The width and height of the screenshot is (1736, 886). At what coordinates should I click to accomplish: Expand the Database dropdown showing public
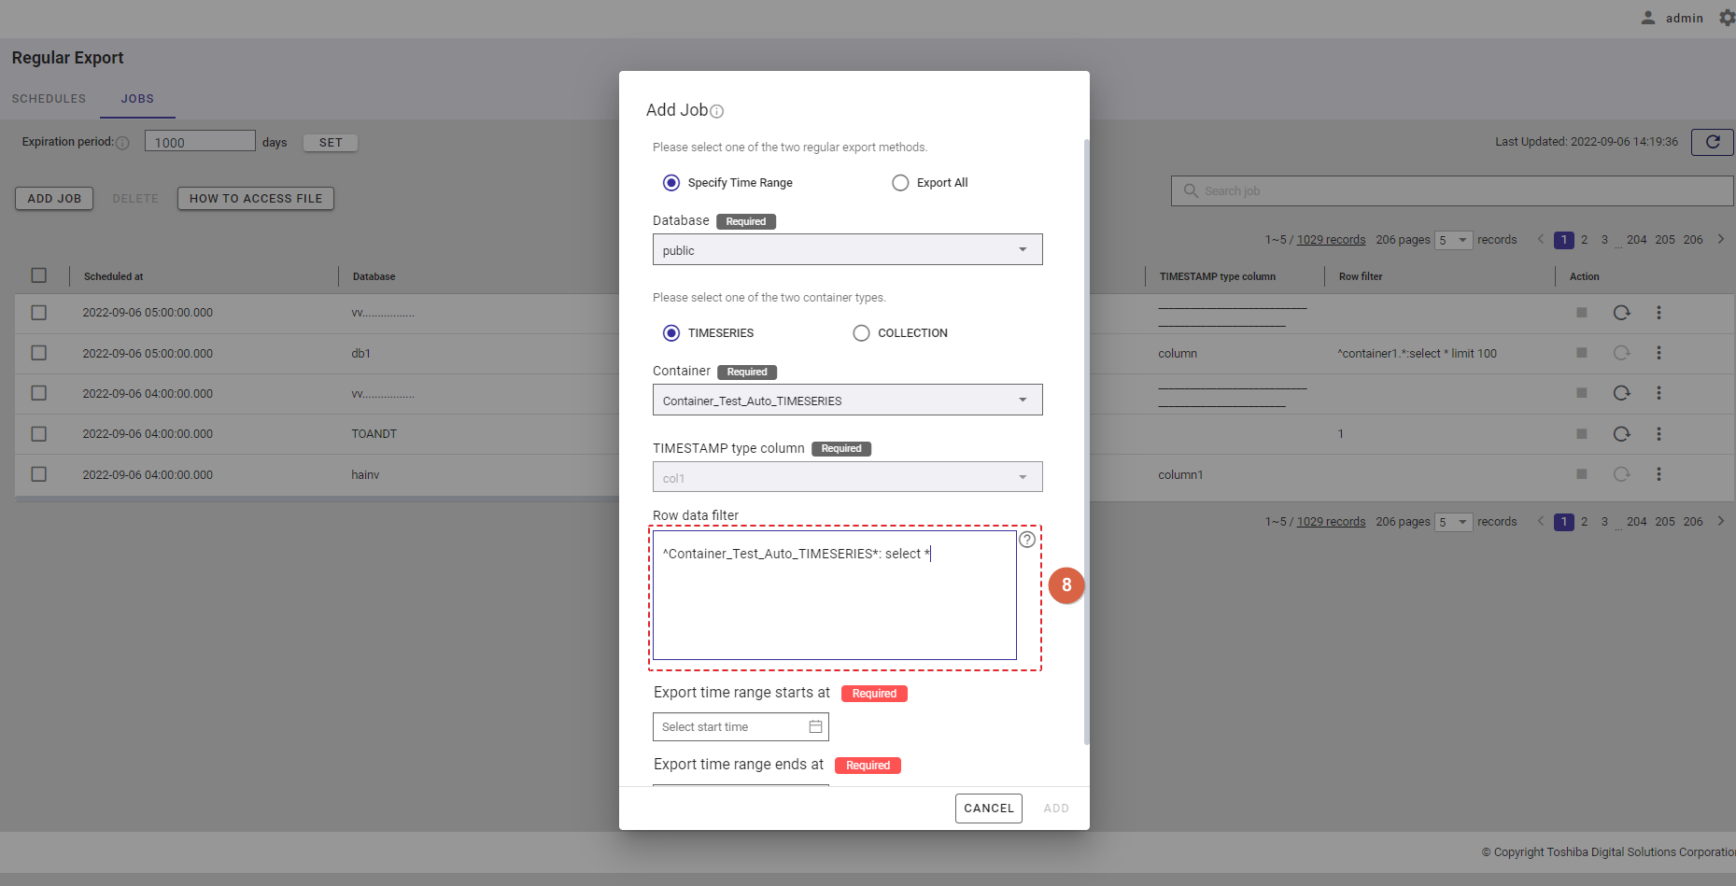pos(847,250)
